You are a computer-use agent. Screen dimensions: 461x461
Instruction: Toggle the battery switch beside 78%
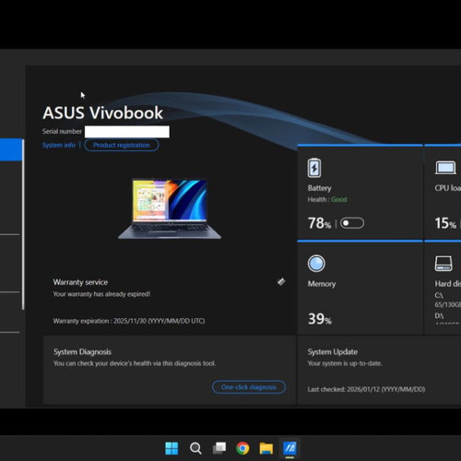(x=352, y=223)
